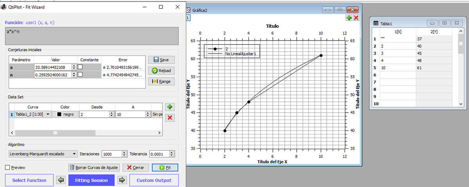Image resolution: width=469 pixels, height=187 pixels.
Task: Click the left Título del Eje Y label
Action: click(188, 94)
